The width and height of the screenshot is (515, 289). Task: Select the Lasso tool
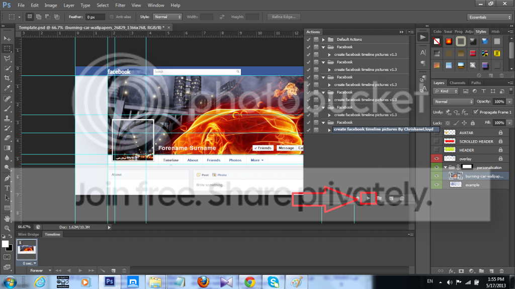pos(7,58)
